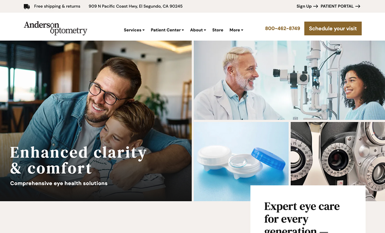This screenshot has height=233, width=385.
Task: Open the PATIENT PORTAL link
Action: pos(337,7)
